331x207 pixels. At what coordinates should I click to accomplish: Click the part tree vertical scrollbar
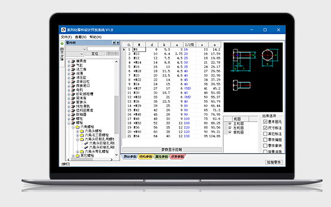(116, 109)
